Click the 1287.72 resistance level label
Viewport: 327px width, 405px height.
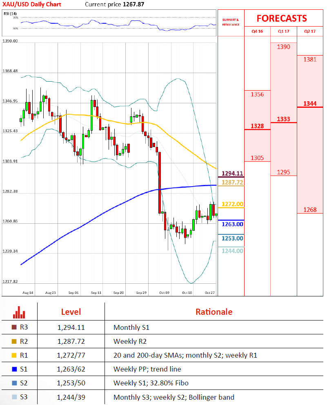click(x=232, y=182)
